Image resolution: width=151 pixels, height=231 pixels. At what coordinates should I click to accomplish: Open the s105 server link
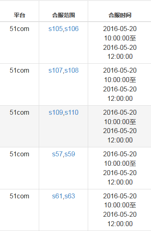pyautogui.click(x=56, y=29)
